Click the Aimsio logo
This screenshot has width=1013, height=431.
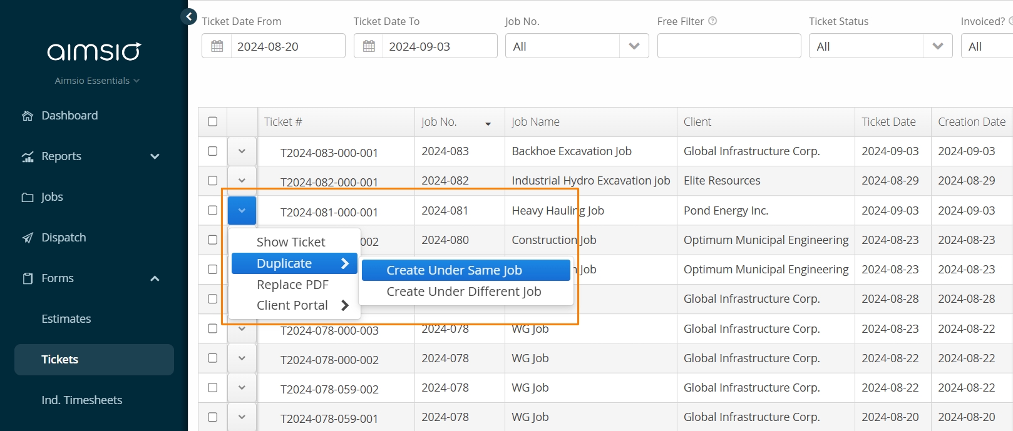click(95, 51)
